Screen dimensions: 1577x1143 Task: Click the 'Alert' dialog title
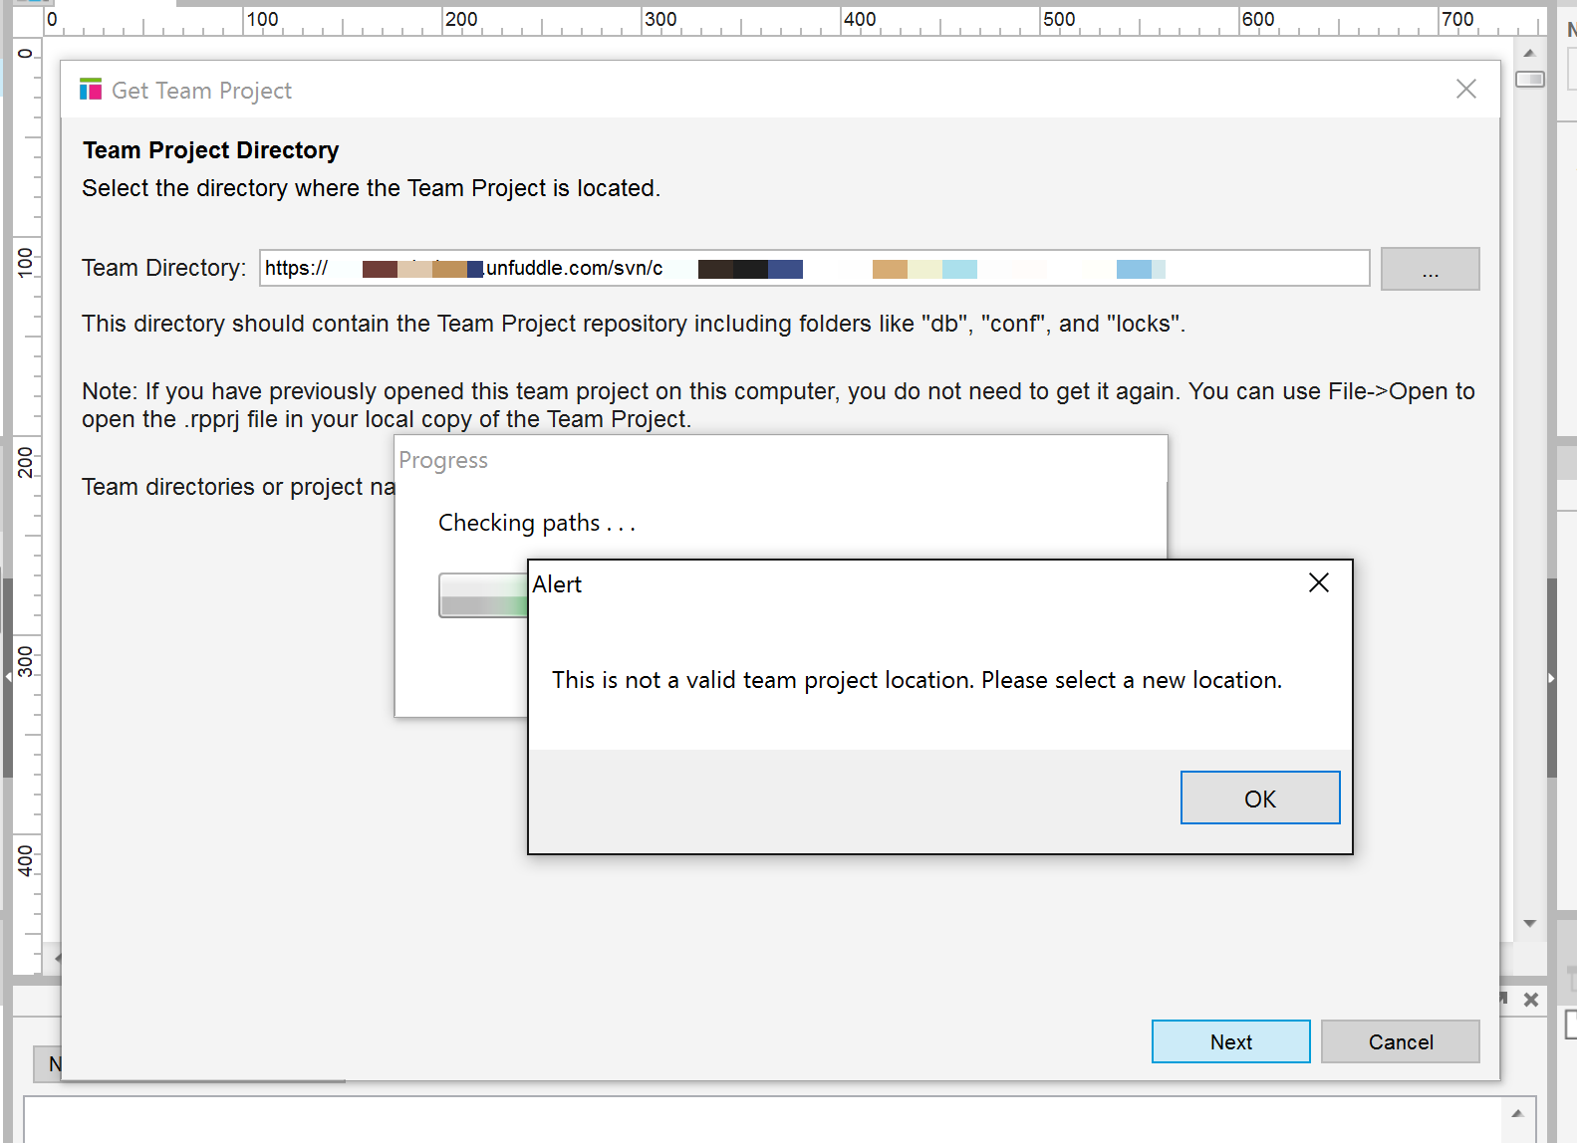(x=557, y=584)
